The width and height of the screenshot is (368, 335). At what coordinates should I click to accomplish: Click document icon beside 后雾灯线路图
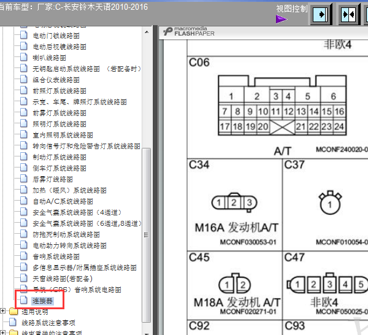coord(23,178)
